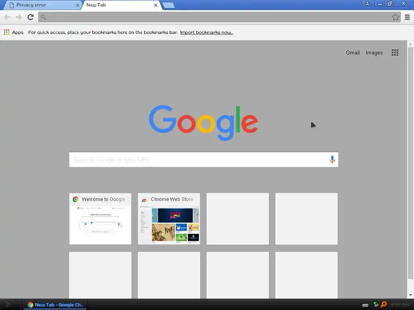Open the keyboard icon in system tray
This screenshot has height=310, width=414.
pos(365,305)
